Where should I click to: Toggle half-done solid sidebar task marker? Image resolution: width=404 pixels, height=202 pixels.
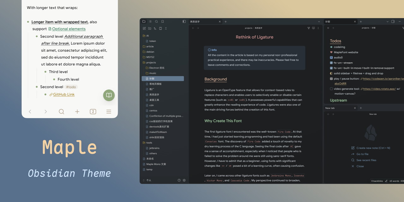pyautogui.click(x=331, y=73)
